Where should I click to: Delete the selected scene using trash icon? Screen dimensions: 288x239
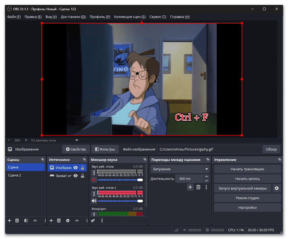17,221
